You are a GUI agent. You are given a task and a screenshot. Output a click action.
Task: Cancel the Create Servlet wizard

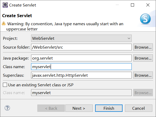[138, 108]
